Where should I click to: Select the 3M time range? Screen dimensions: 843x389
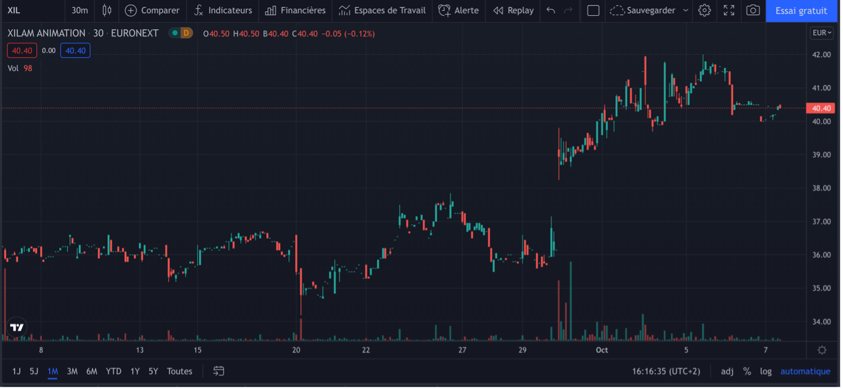72,371
